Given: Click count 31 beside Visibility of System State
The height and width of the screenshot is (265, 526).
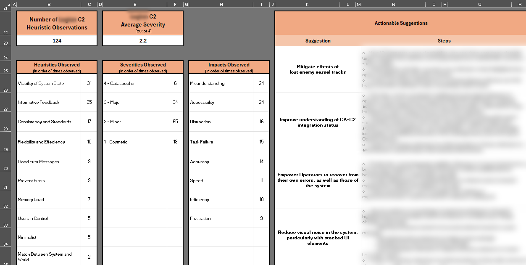Looking at the screenshot, I should click(89, 83).
